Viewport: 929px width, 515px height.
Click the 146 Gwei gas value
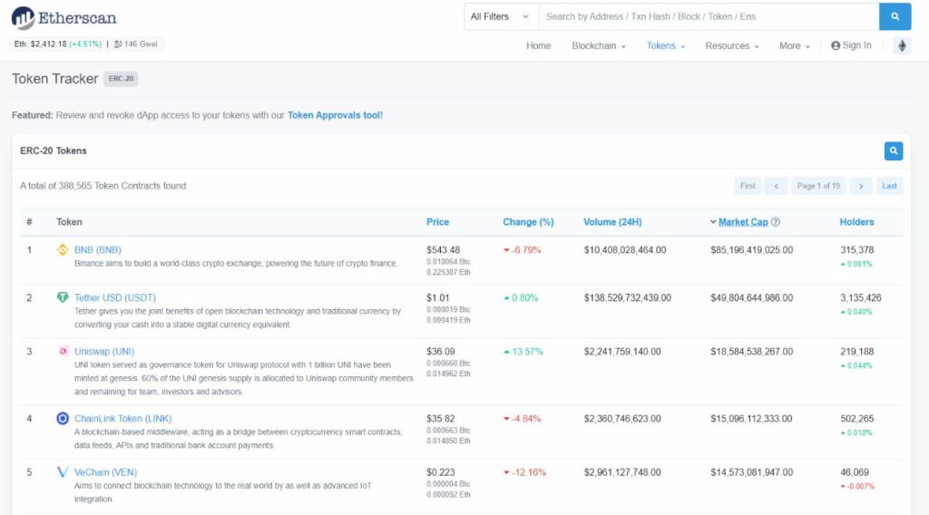coord(141,44)
